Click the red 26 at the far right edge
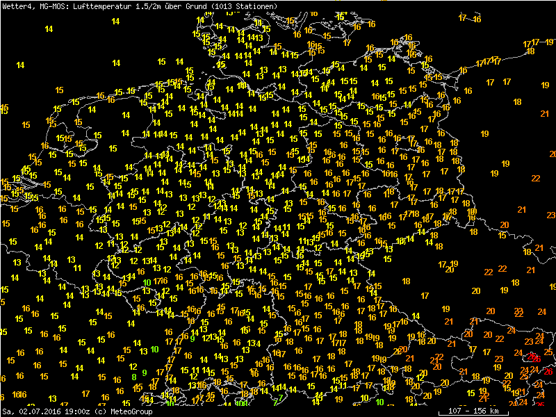556x417 pixels. (548, 372)
